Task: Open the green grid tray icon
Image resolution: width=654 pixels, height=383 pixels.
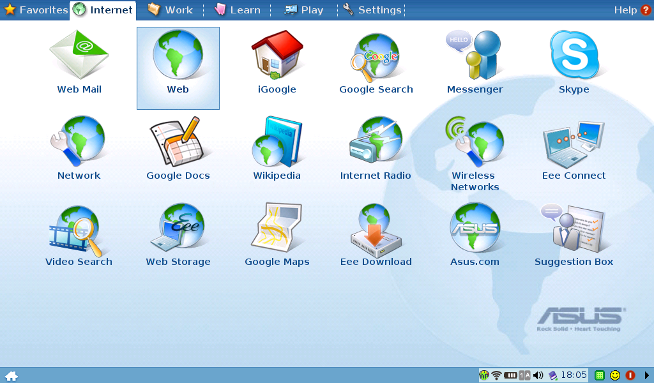Action: point(599,375)
